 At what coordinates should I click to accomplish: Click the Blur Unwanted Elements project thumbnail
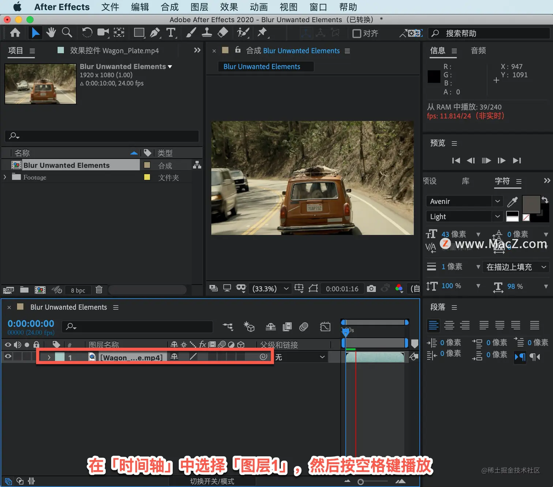coord(40,84)
